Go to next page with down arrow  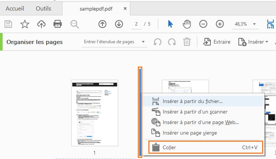(x=119, y=24)
